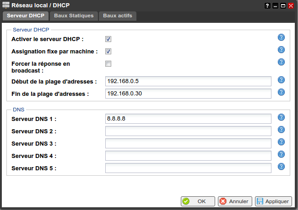Open help for Forcer la réponse en broadcast
The width and height of the screenshot is (298, 210).
(281, 62)
